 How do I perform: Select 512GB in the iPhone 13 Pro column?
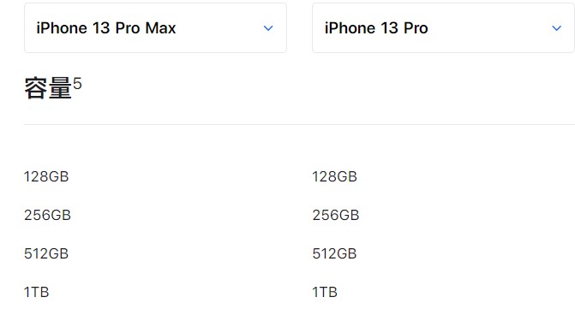pyautogui.click(x=335, y=253)
